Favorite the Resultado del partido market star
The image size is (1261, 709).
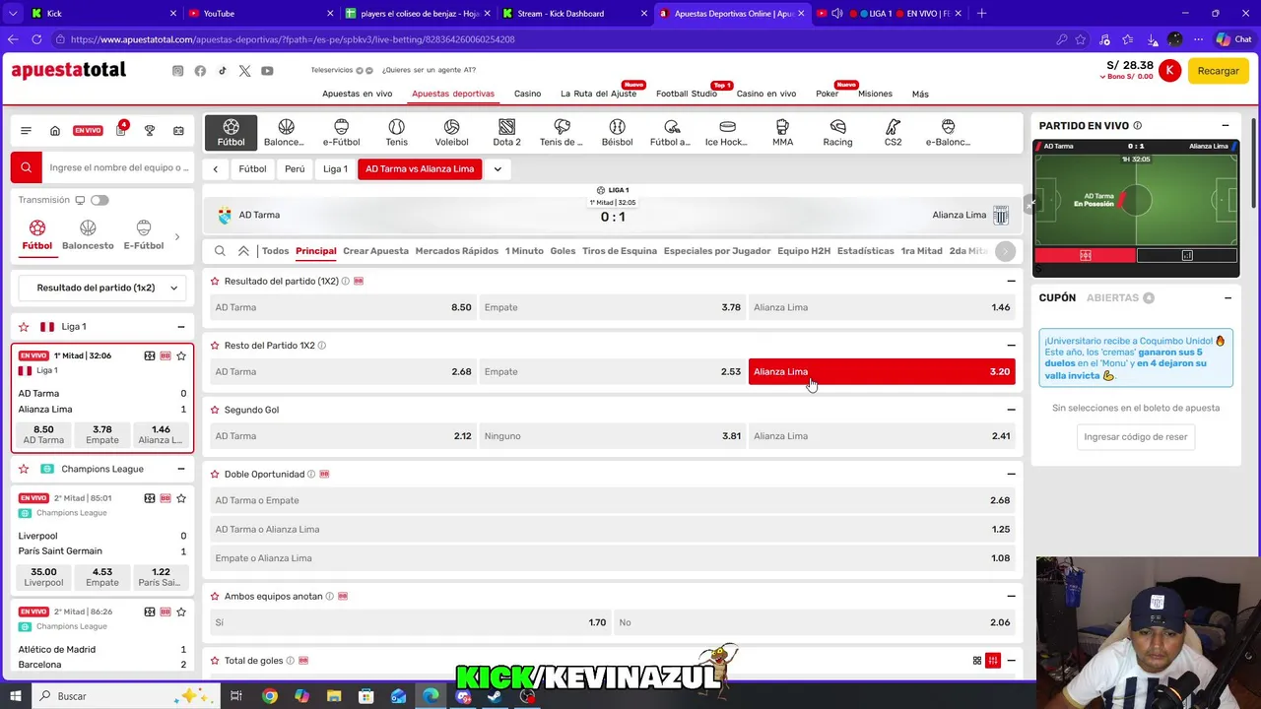coord(215,281)
